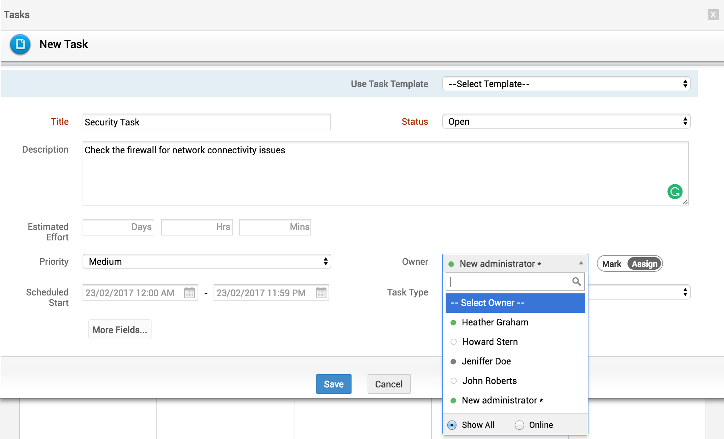The image size is (724, 439).
Task: Click the search magnifier icon in owner list
Action: coord(576,282)
